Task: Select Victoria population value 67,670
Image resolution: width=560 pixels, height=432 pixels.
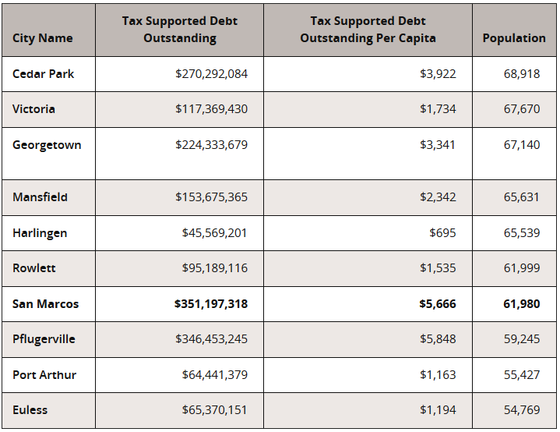Action: (522, 109)
